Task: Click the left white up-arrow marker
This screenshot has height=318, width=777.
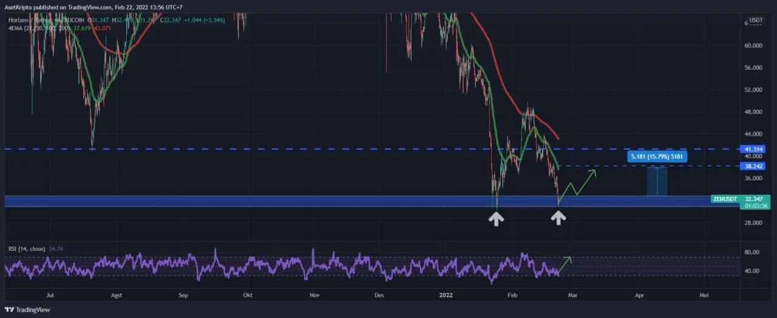Action: coord(497,218)
